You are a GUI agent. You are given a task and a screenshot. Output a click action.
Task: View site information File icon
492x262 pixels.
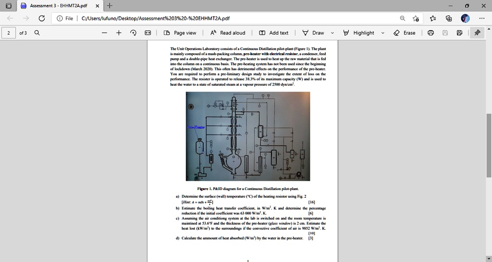point(60,18)
